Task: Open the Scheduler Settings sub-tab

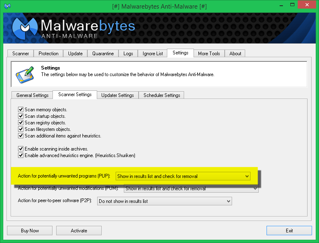Action: 162,95
